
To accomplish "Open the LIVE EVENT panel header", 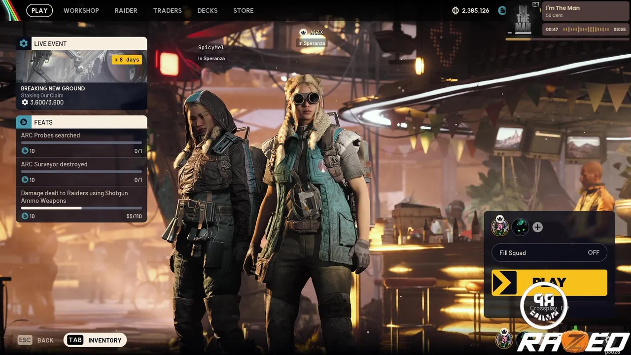I will 81,43.
